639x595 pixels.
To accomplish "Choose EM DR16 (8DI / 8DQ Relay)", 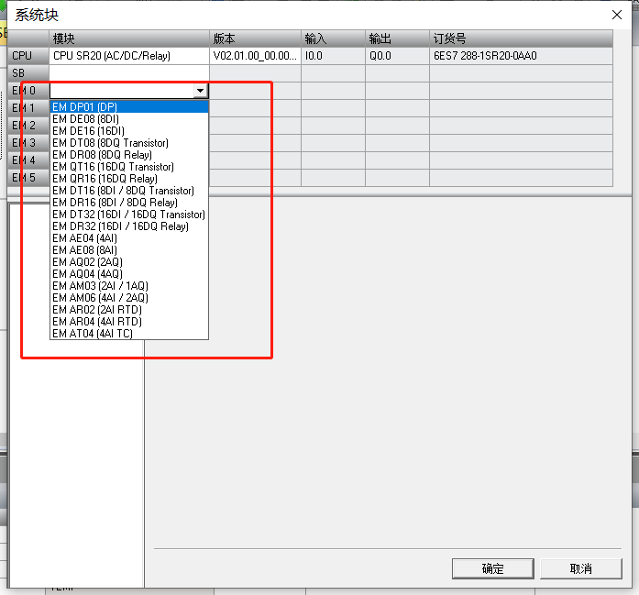I will pyautogui.click(x=128, y=202).
